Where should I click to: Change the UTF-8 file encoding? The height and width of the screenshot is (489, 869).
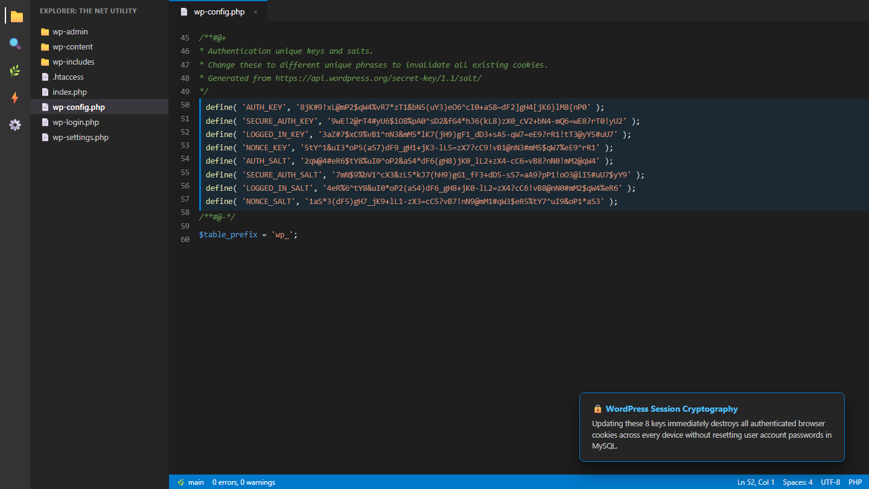[x=830, y=482]
